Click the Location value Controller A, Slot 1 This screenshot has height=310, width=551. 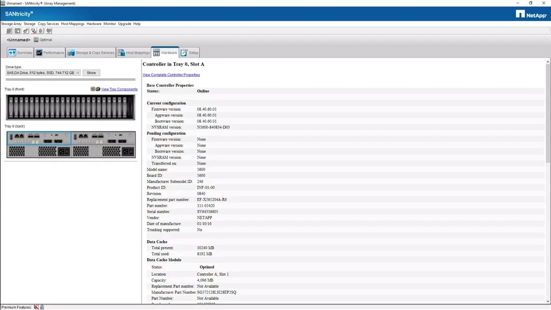[x=212, y=274]
